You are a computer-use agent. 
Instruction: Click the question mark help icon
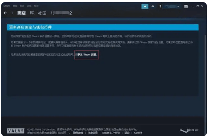click(160, 6)
